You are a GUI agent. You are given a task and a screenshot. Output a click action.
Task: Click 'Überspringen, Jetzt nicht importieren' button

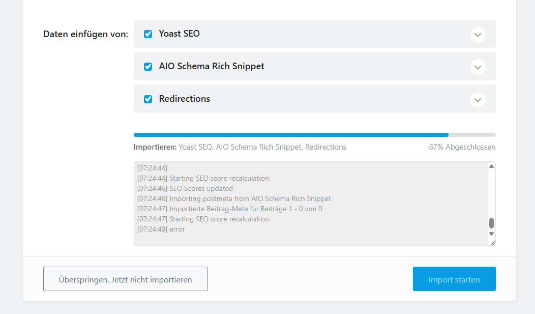[x=125, y=279]
